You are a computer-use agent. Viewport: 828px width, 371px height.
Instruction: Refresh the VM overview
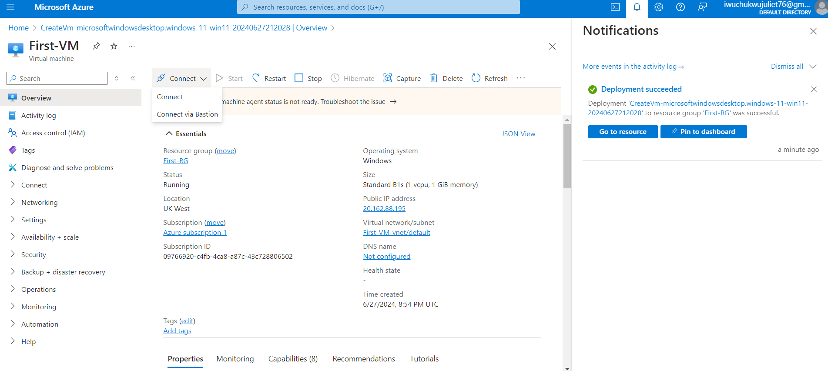point(489,78)
